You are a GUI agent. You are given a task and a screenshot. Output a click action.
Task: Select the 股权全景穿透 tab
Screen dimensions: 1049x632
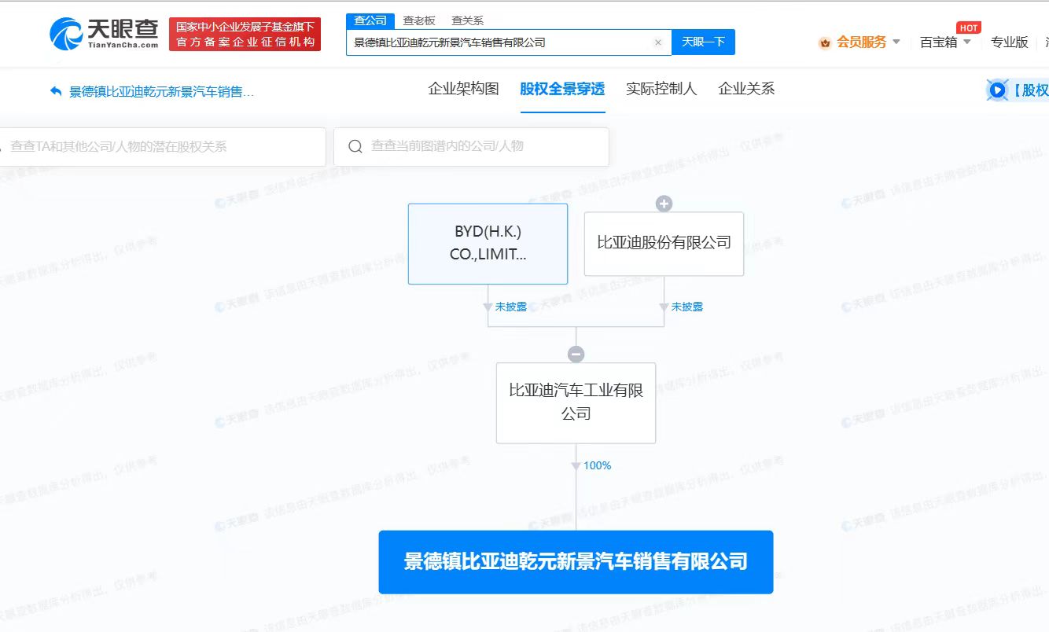562,89
